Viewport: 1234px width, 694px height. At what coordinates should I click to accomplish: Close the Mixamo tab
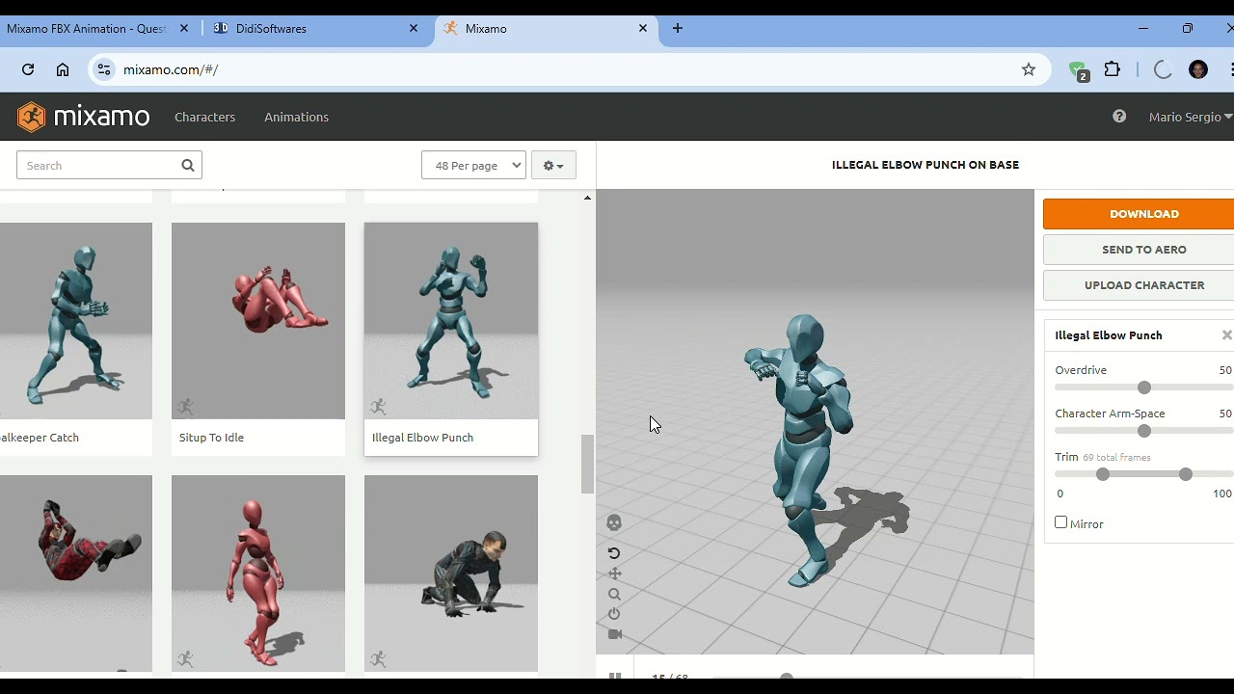(643, 28)
